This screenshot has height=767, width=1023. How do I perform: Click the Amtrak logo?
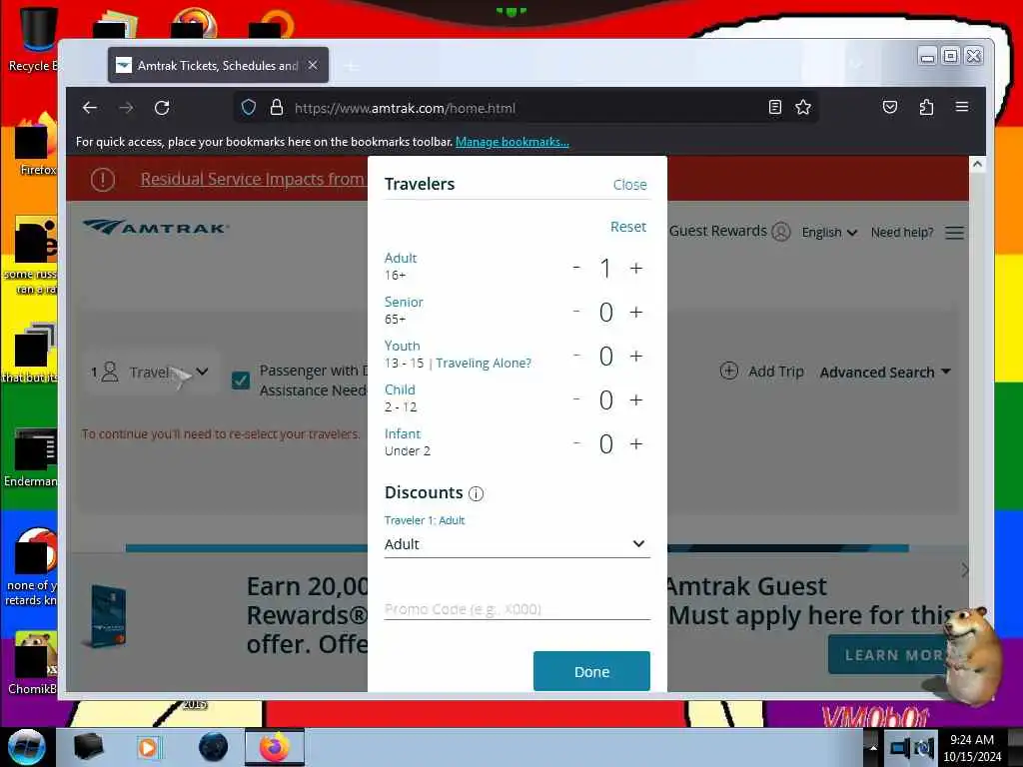[156, 228]
